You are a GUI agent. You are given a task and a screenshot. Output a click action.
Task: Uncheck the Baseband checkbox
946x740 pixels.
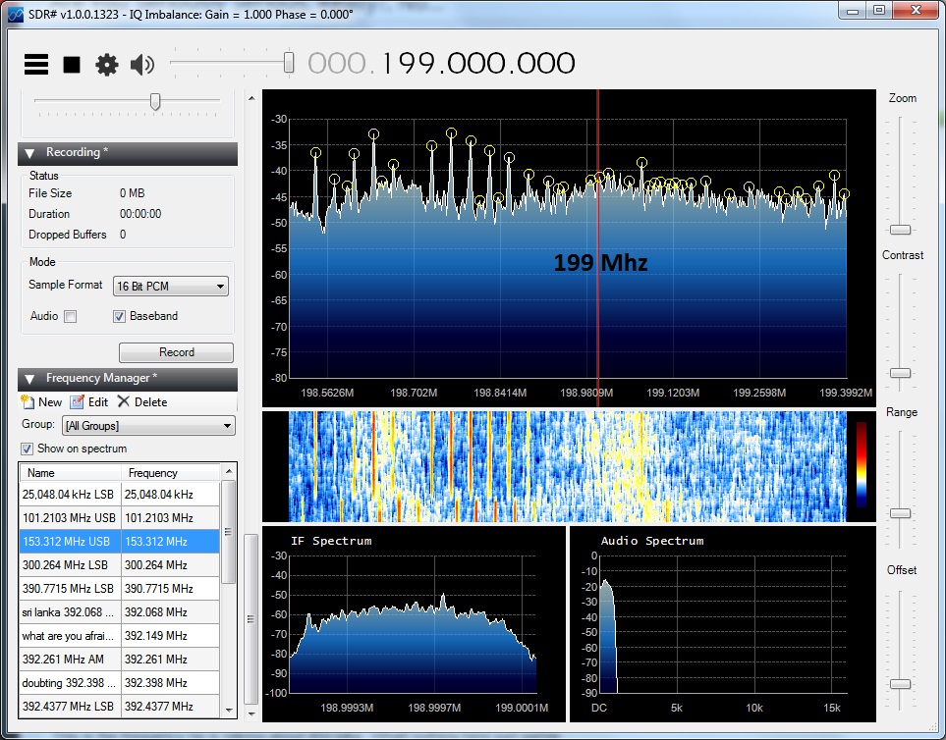point(120,317)
